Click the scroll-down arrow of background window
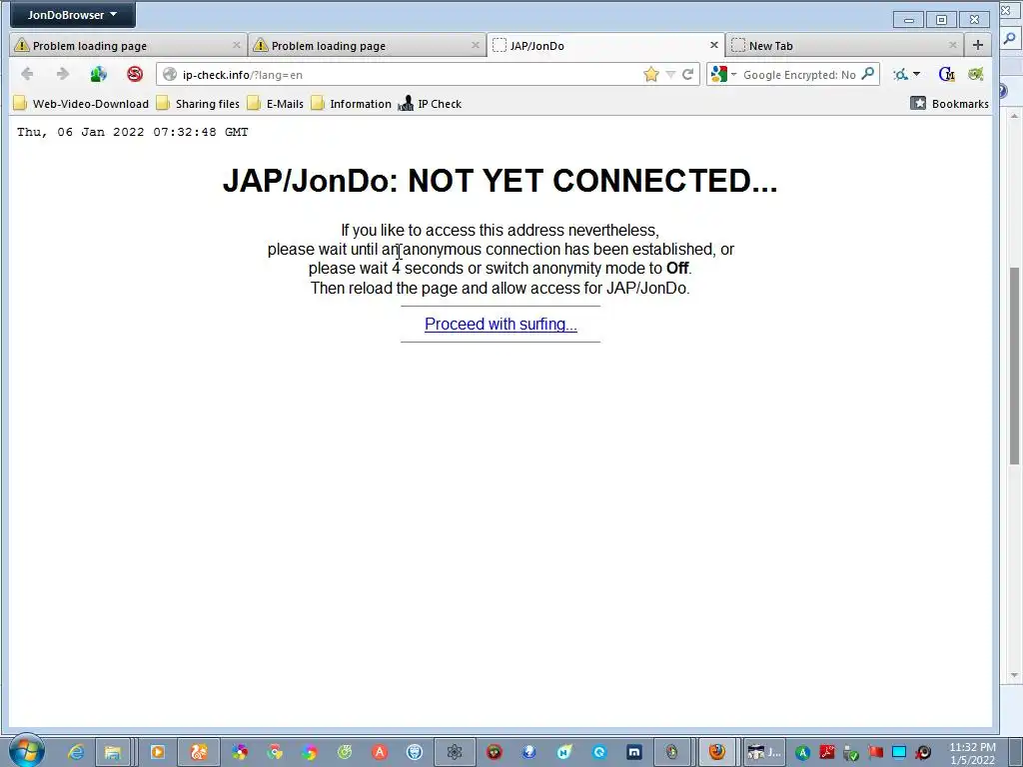Image resolution: width=1023 pixels, height=767 pixels. 1014,675
